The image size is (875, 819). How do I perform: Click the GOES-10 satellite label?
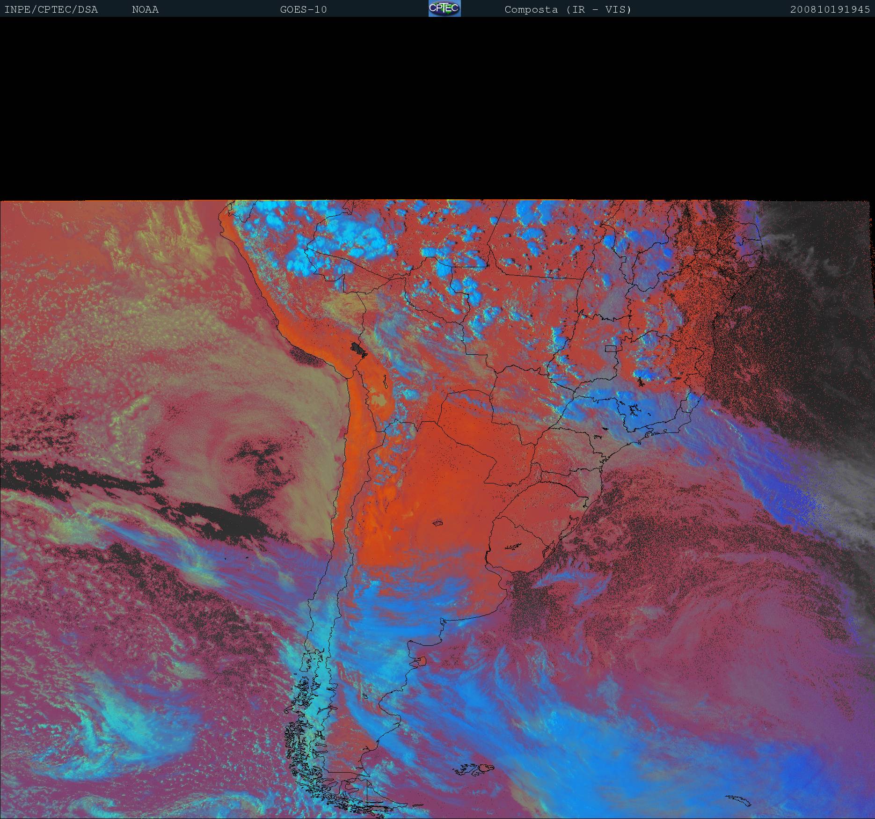[x=303, y=9]
